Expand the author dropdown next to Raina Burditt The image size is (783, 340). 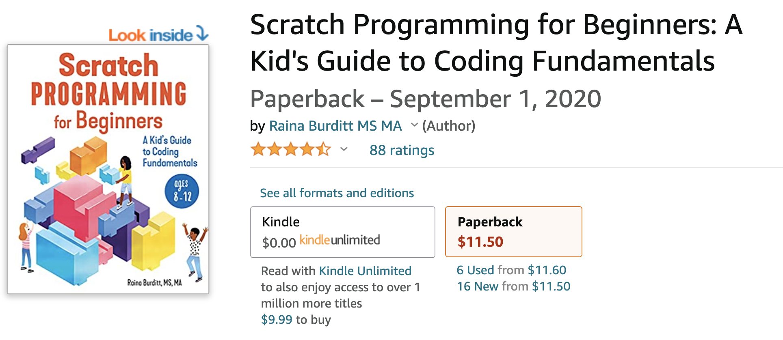coord(414,125)
